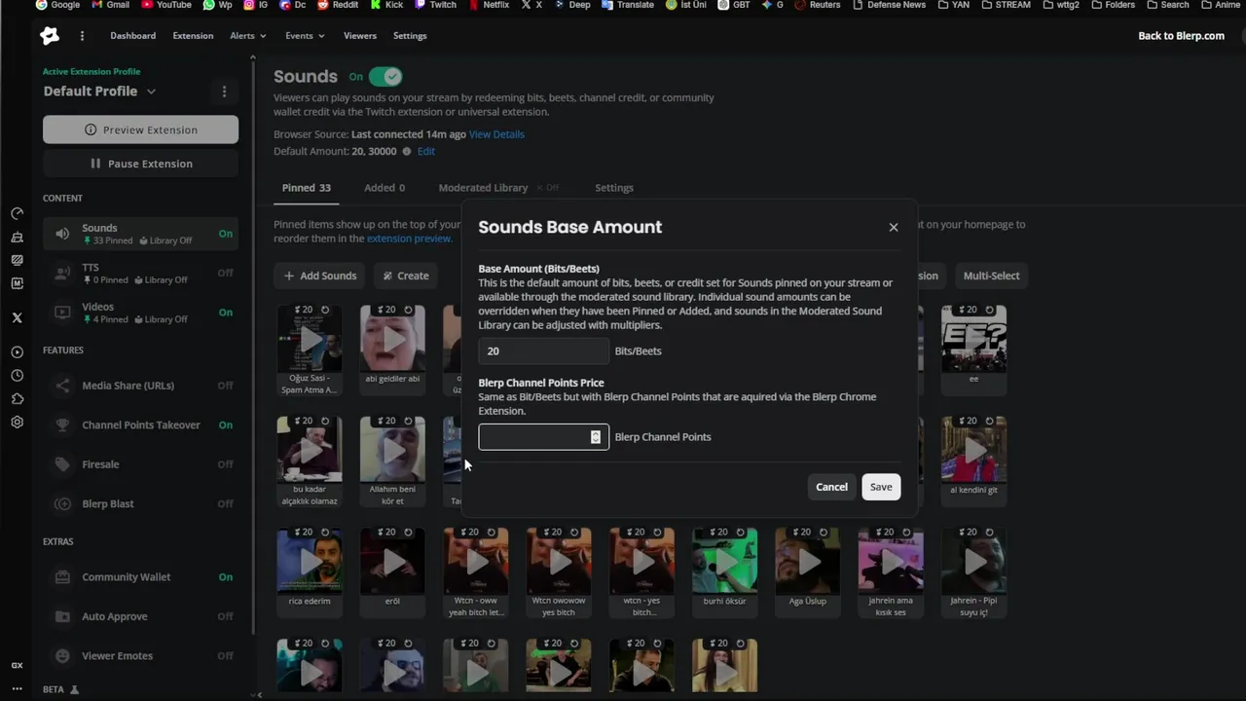Image resolution: width=1246 pixels, height=701 pixels.
Task: Click Back to Blerp.com link
Action: tap(1181, 36)
